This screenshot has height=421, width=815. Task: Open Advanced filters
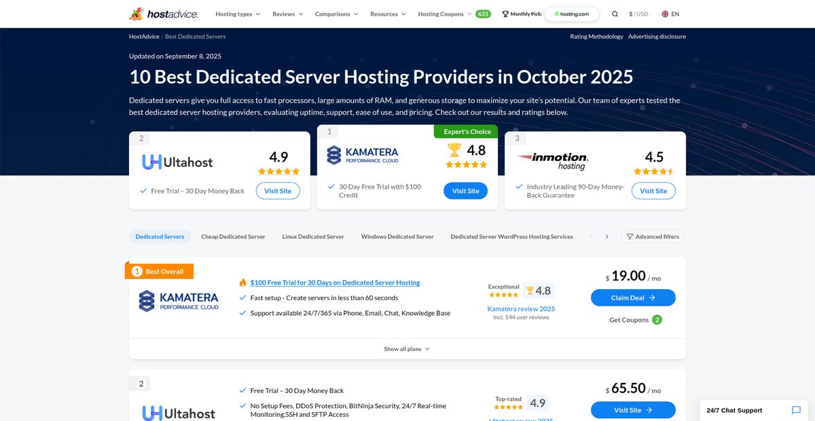coord(653,236)
